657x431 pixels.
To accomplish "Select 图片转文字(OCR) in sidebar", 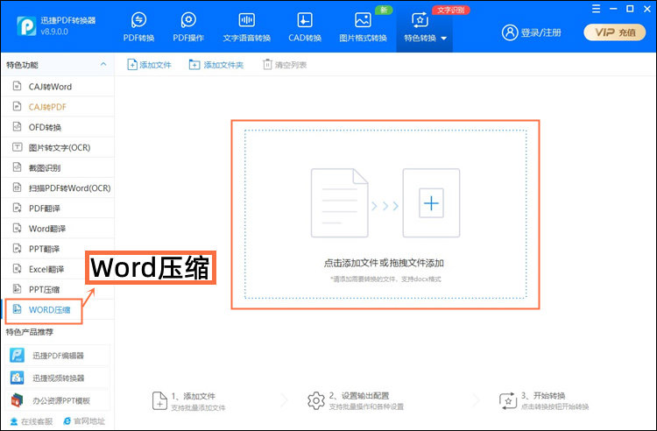I will click(58, 147).
